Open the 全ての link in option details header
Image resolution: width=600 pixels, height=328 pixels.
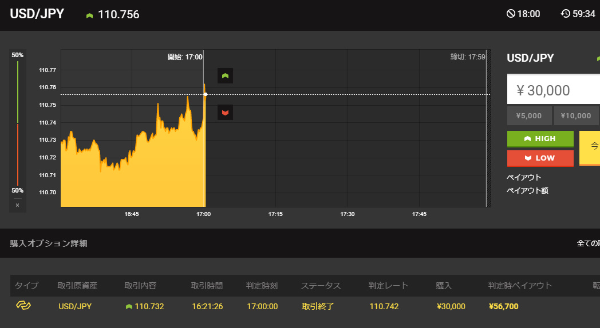pyautogui.click(x=588, y=243)
